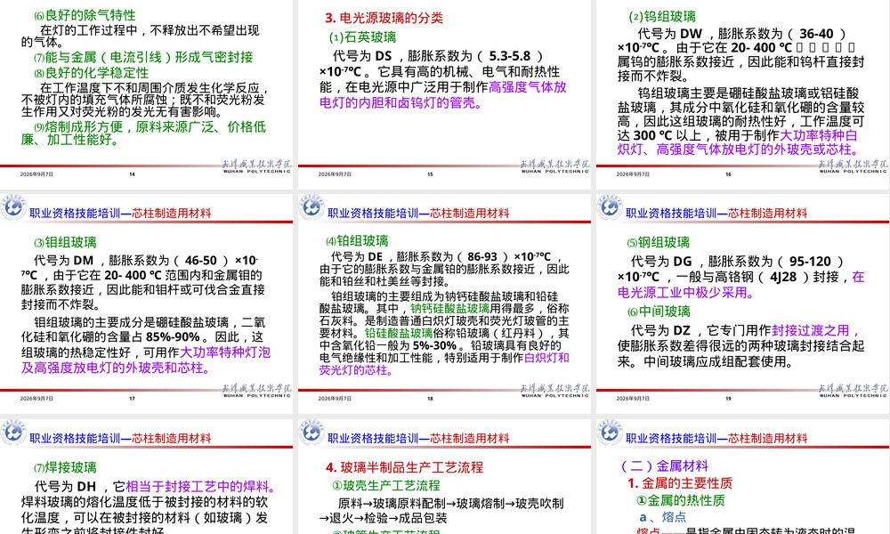Click the page number 19 in slide footer

(x=728, y=399)
